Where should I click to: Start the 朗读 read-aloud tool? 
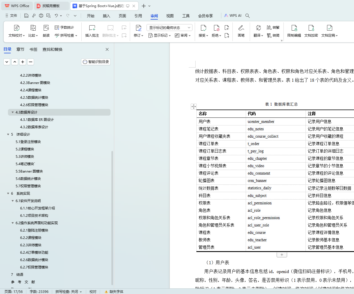point(46,31)
